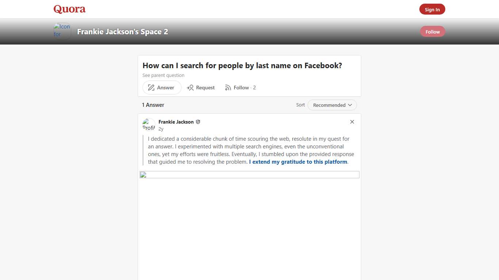The image size is (499, 280).
Task: Toggle the Answer action on the question
Action: coord(161,87)
